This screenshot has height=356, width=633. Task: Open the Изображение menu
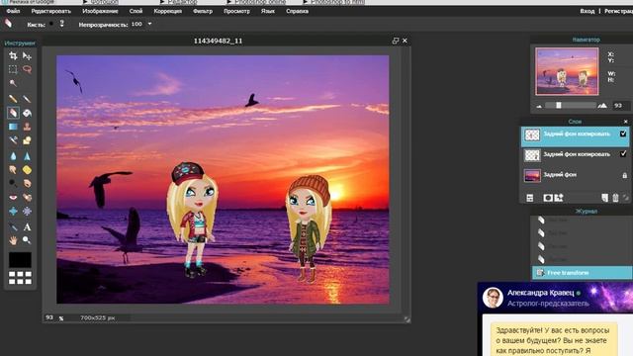100,11
